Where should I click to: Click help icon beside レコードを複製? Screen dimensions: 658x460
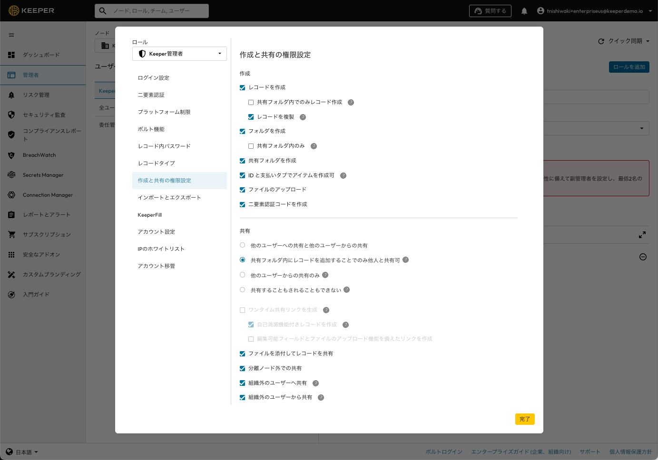click(x=303, y=117)
